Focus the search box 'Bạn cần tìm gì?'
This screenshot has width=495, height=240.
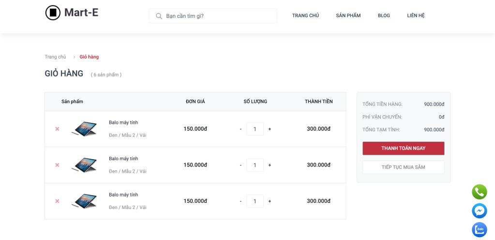click(219, 16)
